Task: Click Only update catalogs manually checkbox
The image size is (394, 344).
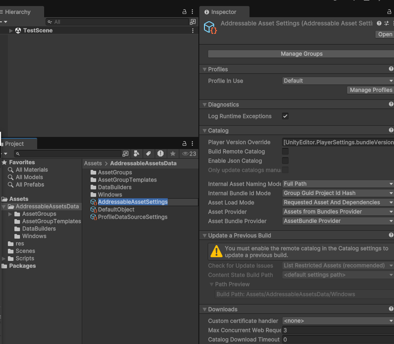Action: 285,170
